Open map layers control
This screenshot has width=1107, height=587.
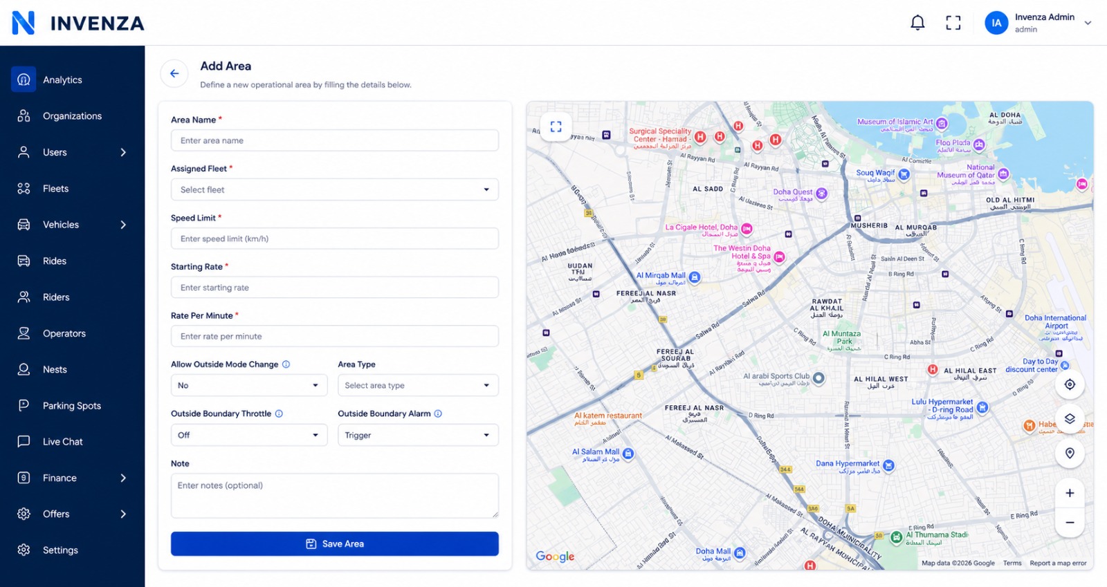click(1070, 419)
